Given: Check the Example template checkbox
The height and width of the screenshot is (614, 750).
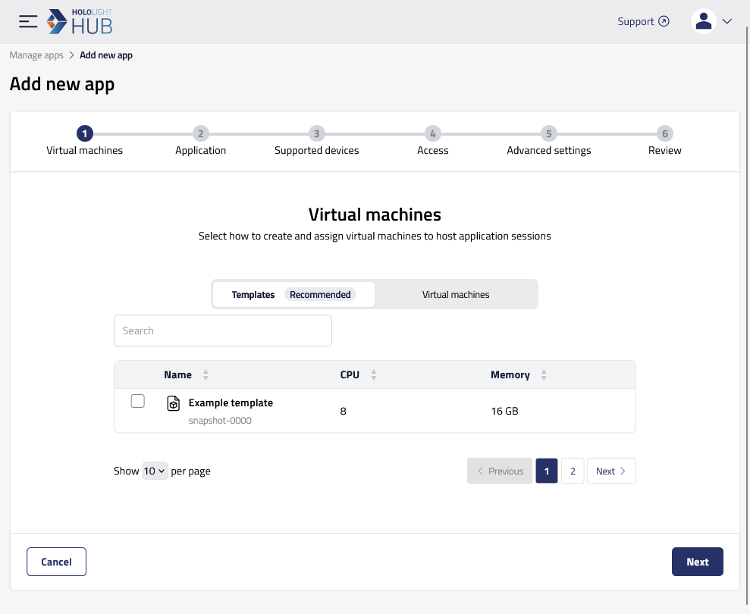Looking at the screenshot, I should coord(138,401).
